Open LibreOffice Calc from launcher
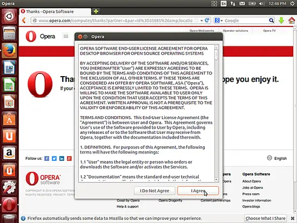The width and height of the screenshot is (297, 223). 9,85
